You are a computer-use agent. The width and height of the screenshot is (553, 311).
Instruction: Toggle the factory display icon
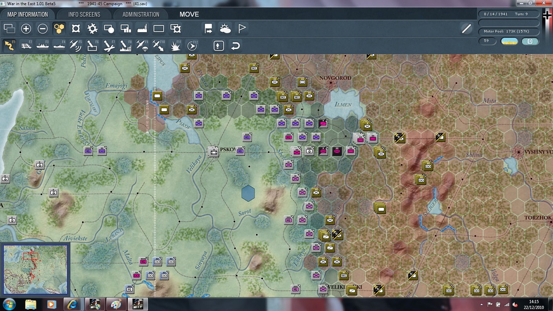click(142, 29)
